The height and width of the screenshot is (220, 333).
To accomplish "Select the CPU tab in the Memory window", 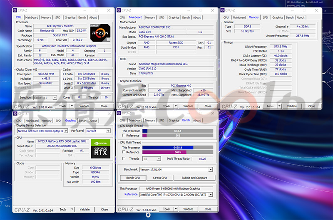I will click(226, 17).
